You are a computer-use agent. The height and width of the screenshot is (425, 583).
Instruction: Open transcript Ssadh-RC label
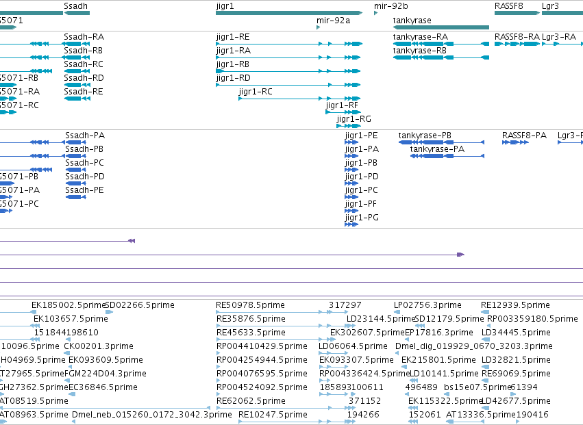point(84,64)
